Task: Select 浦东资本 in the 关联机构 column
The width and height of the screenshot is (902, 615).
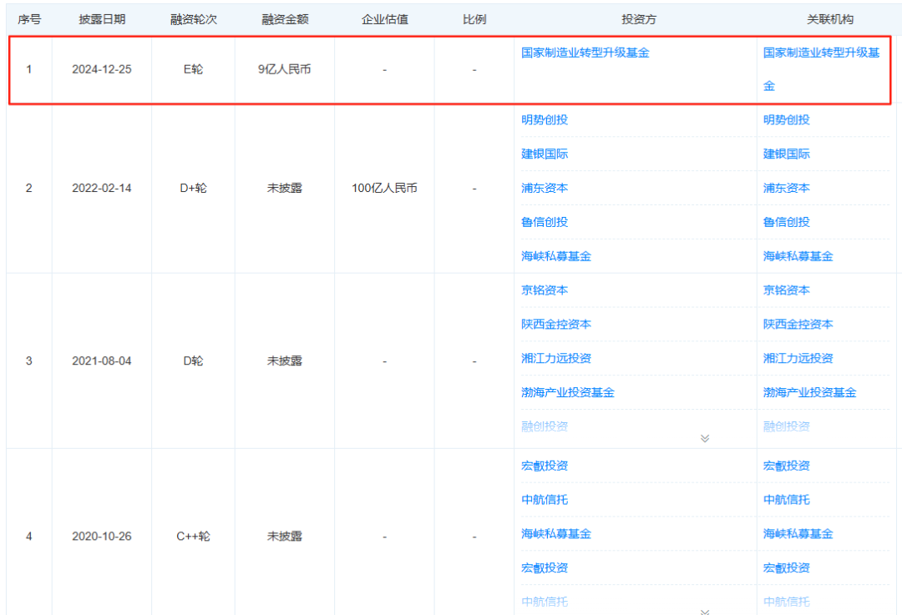Action: (x=787, y=188)
